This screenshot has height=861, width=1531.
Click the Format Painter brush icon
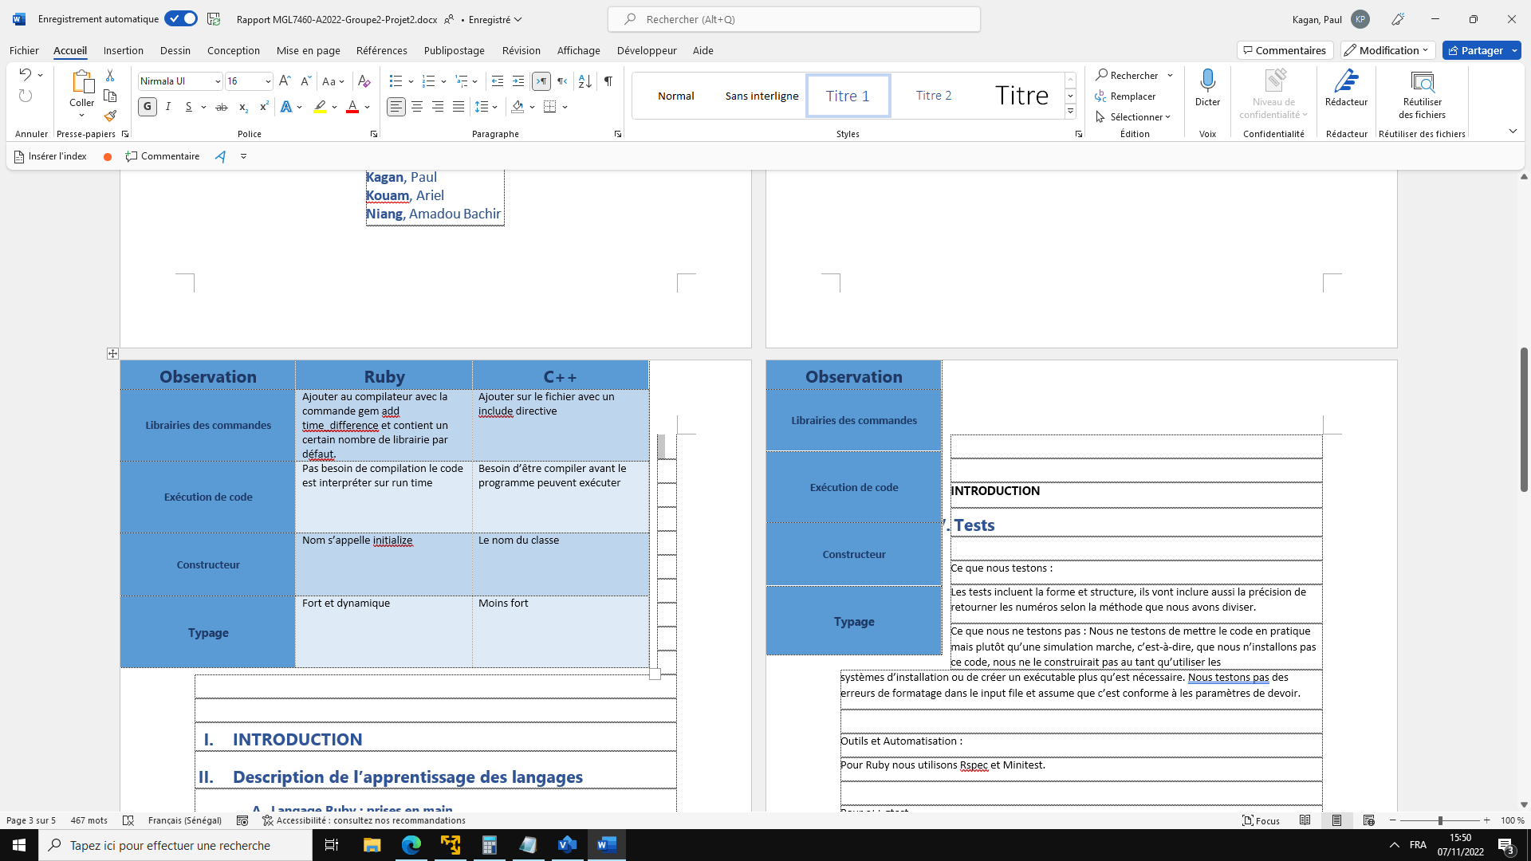pos(110,116)
